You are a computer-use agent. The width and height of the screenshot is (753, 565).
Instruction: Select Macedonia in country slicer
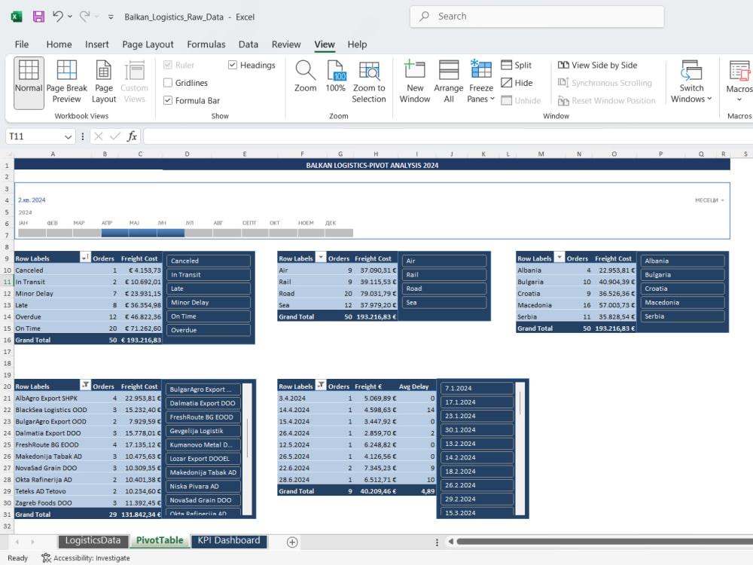[x=682, y=303]
